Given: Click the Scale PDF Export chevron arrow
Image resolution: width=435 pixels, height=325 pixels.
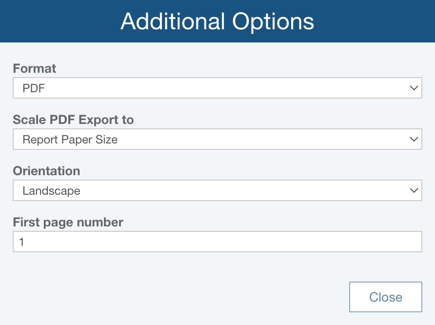Looking at the screenshot, I should [414, 140].
